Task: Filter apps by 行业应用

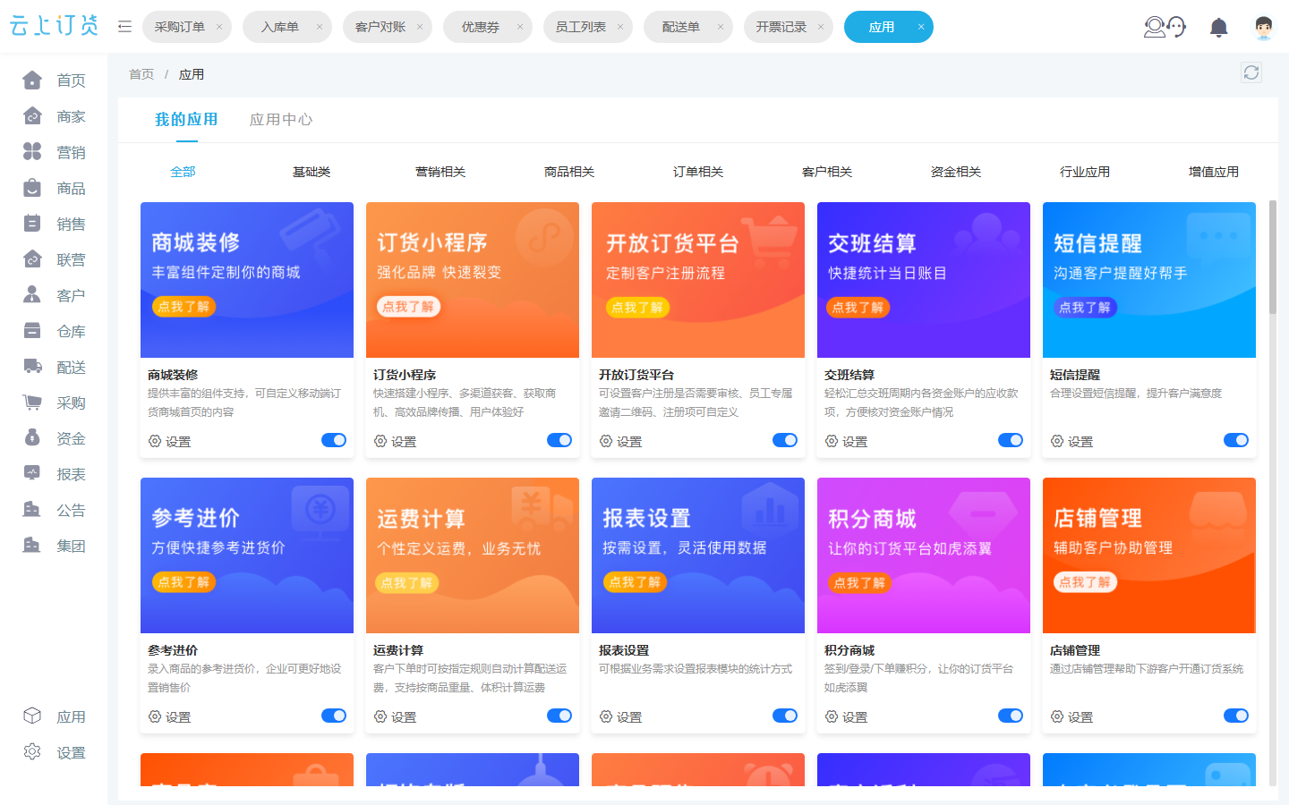Action: (x=1085, y=172)
